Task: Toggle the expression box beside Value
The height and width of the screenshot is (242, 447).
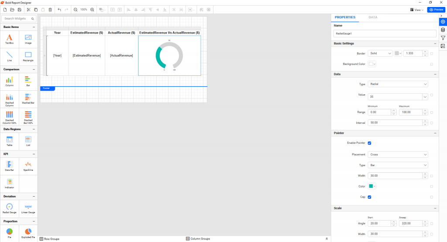Action: (432, 95)
